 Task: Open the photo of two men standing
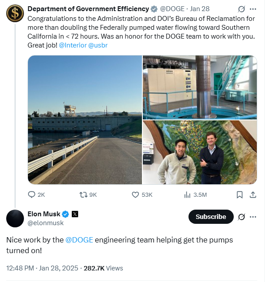pos(200,152)
